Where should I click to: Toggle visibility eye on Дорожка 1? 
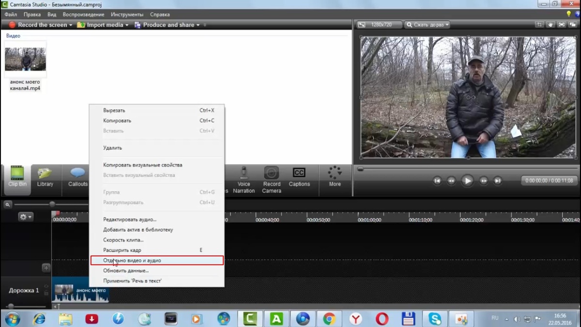tap(46, 287)
